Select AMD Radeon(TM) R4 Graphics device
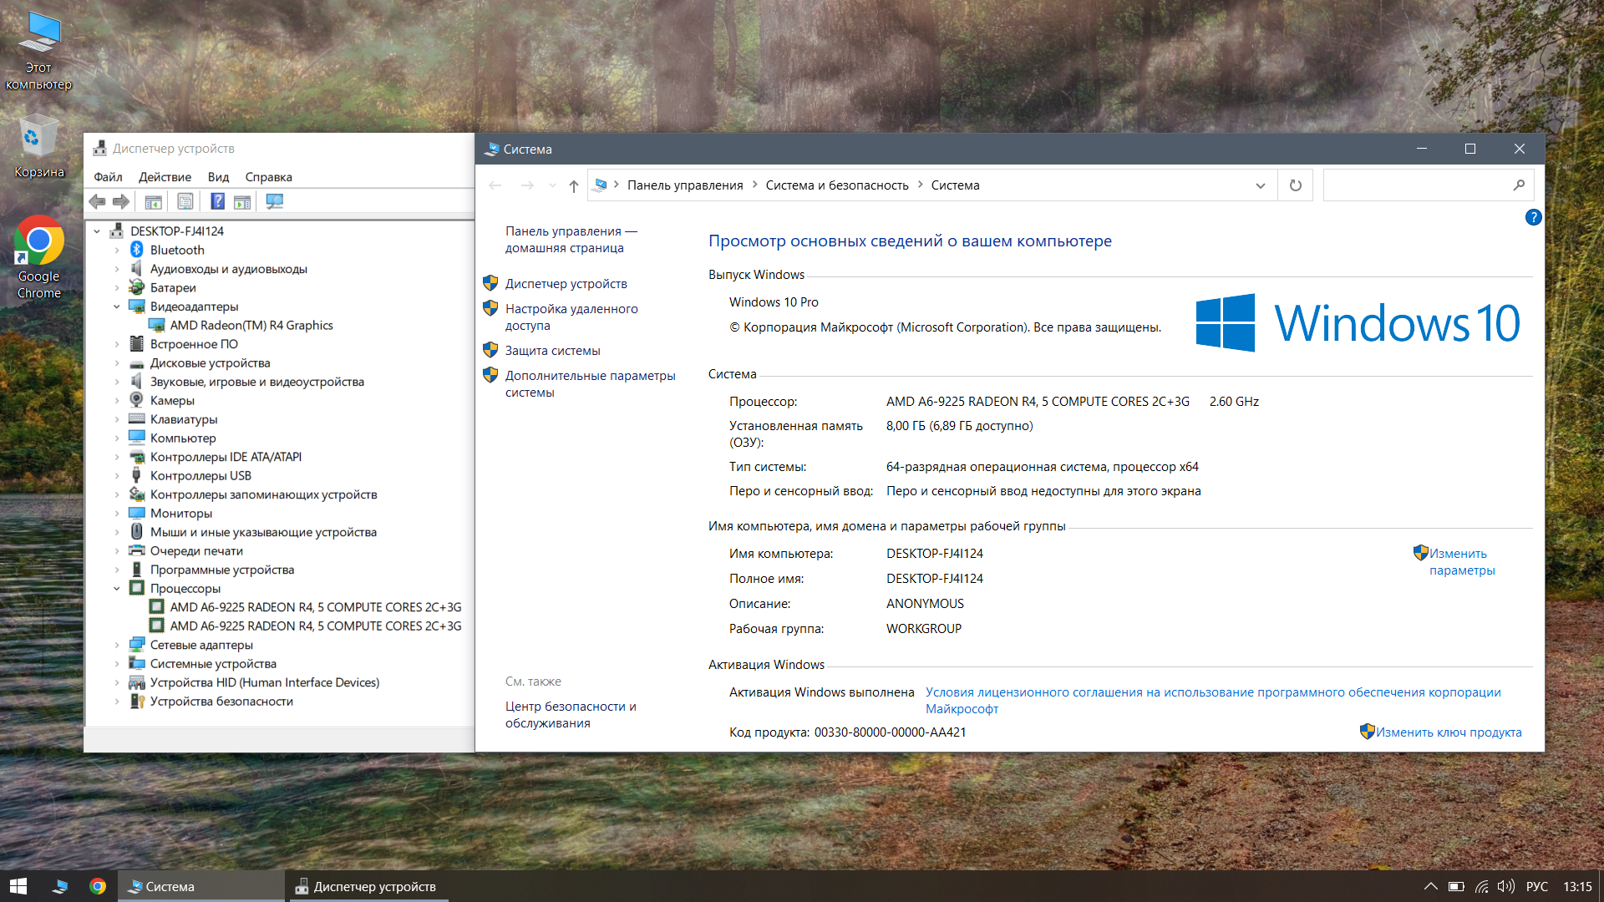Image resolution: width=1604 pixels, height=902 pixels. 251,326
